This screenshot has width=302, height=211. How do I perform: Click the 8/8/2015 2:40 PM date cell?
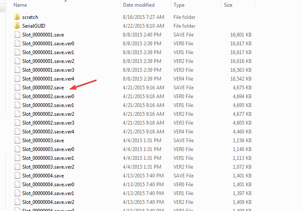[x=142, y=35]
